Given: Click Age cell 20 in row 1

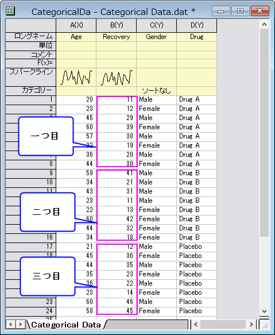Looking at the screenshot, I should [x=76, y=100].
